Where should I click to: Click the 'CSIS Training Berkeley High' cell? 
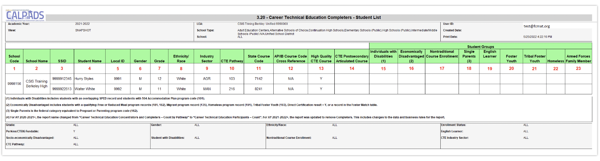37,84
